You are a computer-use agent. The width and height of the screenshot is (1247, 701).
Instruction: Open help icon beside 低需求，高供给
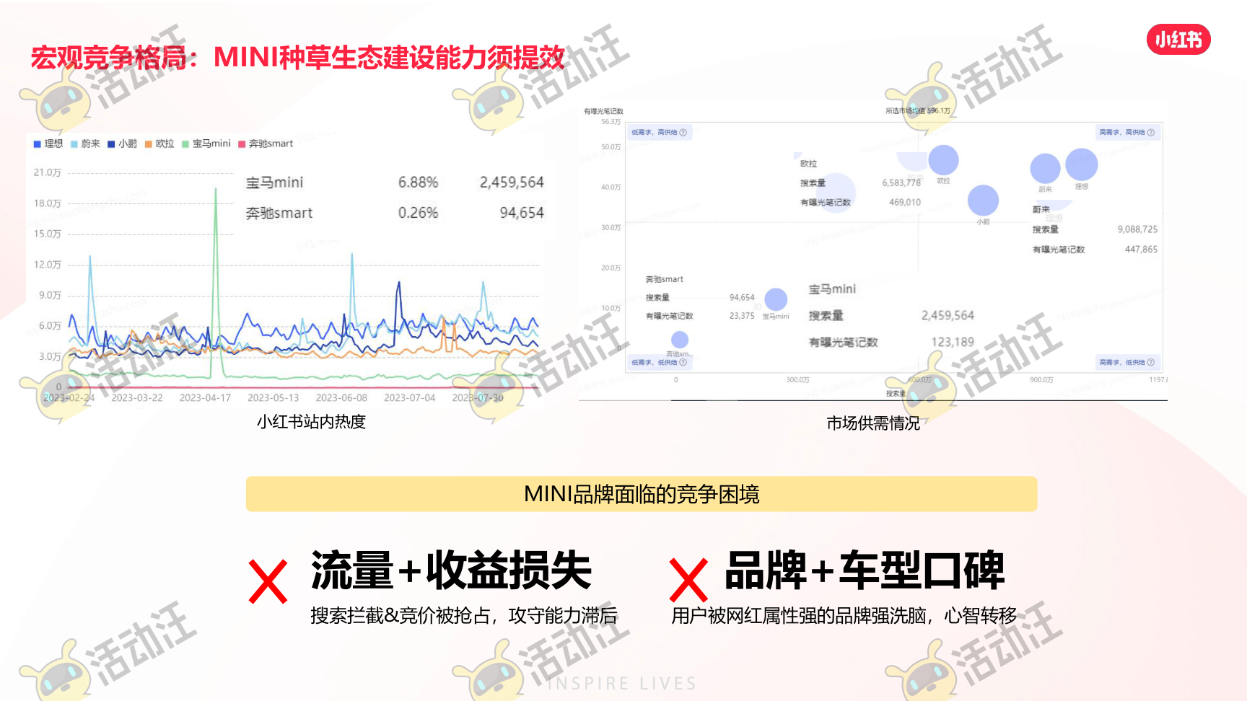pos(683,133)
